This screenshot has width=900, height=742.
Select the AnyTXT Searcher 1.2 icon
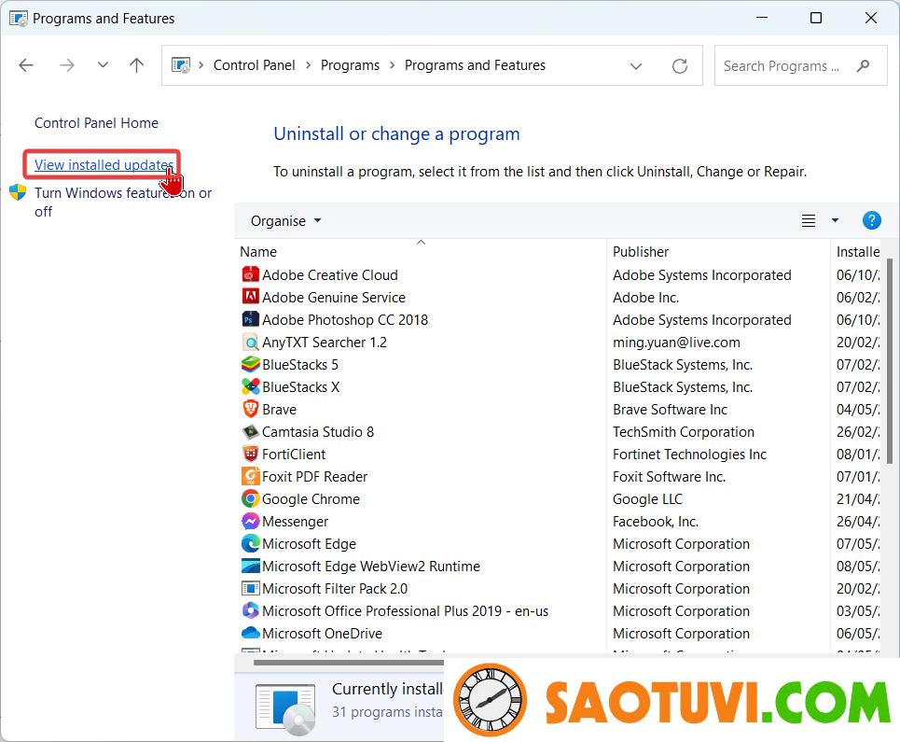pos(250,343)
